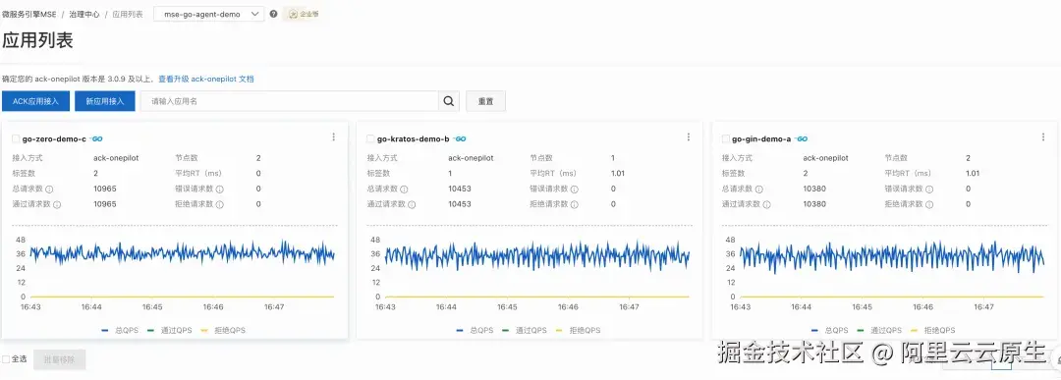
Task: Toggle 总QPS legend in go-zero-demo-c chart
Action: click(x=119, y=330)
